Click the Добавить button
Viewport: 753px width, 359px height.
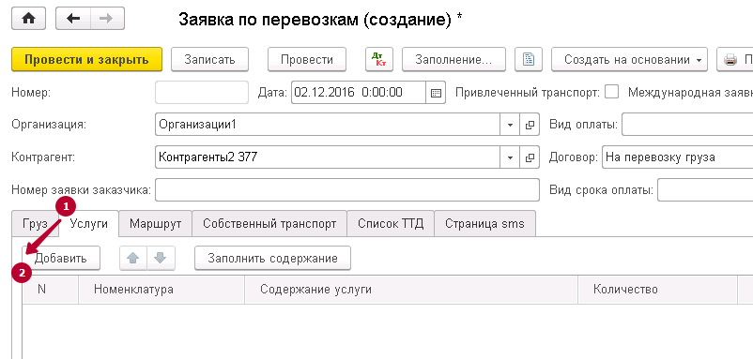coord(60,259)
